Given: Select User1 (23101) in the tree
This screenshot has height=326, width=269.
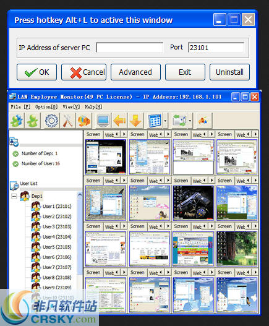Looking at the screenshot, I should coord(57,206).
